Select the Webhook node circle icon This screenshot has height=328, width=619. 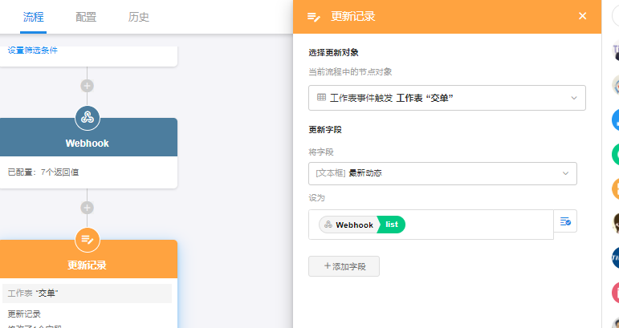(x=87, y=118)
